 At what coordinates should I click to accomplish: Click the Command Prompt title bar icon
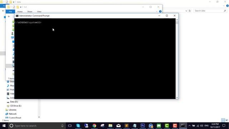(x=17, y=16)
